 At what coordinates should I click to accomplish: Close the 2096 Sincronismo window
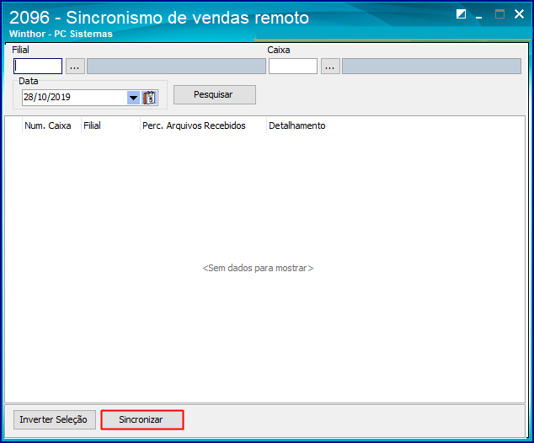[519, 14]
